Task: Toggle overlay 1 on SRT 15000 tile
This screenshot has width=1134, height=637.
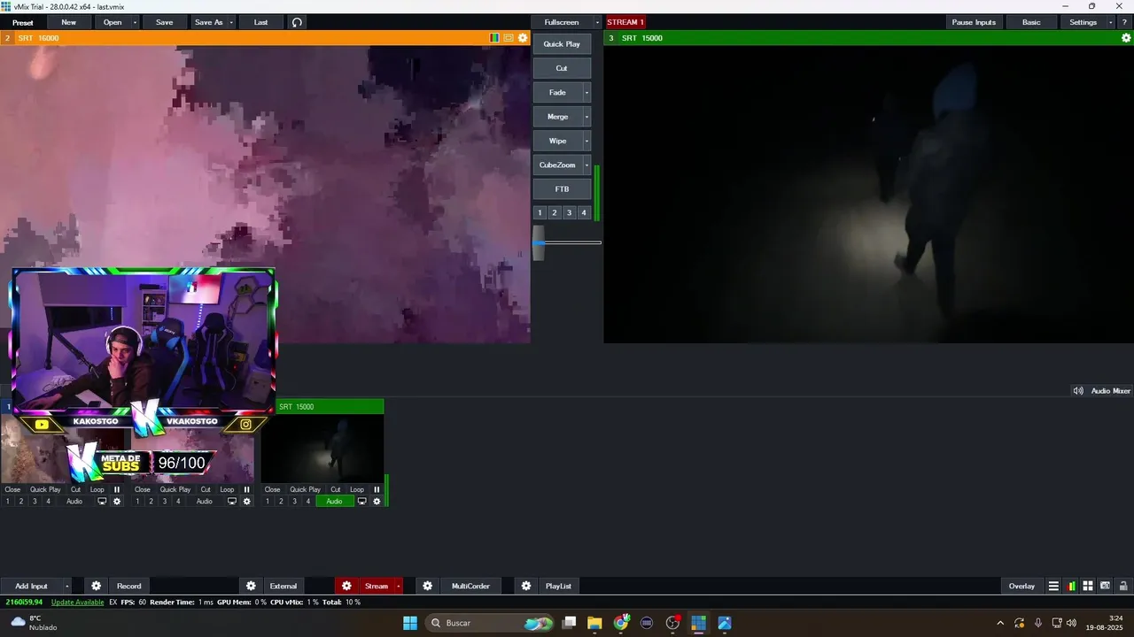Action: point(268,502)
